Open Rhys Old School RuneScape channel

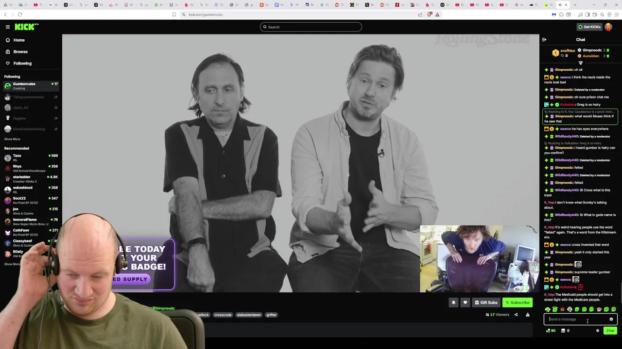tap(31, 168)
